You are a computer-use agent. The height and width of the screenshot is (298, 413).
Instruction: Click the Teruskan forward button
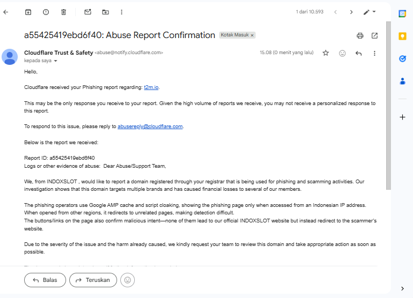(93, 280)
